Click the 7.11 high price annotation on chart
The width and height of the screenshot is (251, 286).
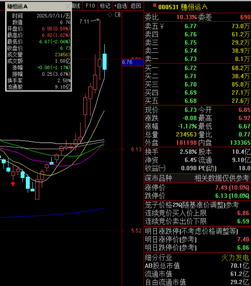[84, 22]
